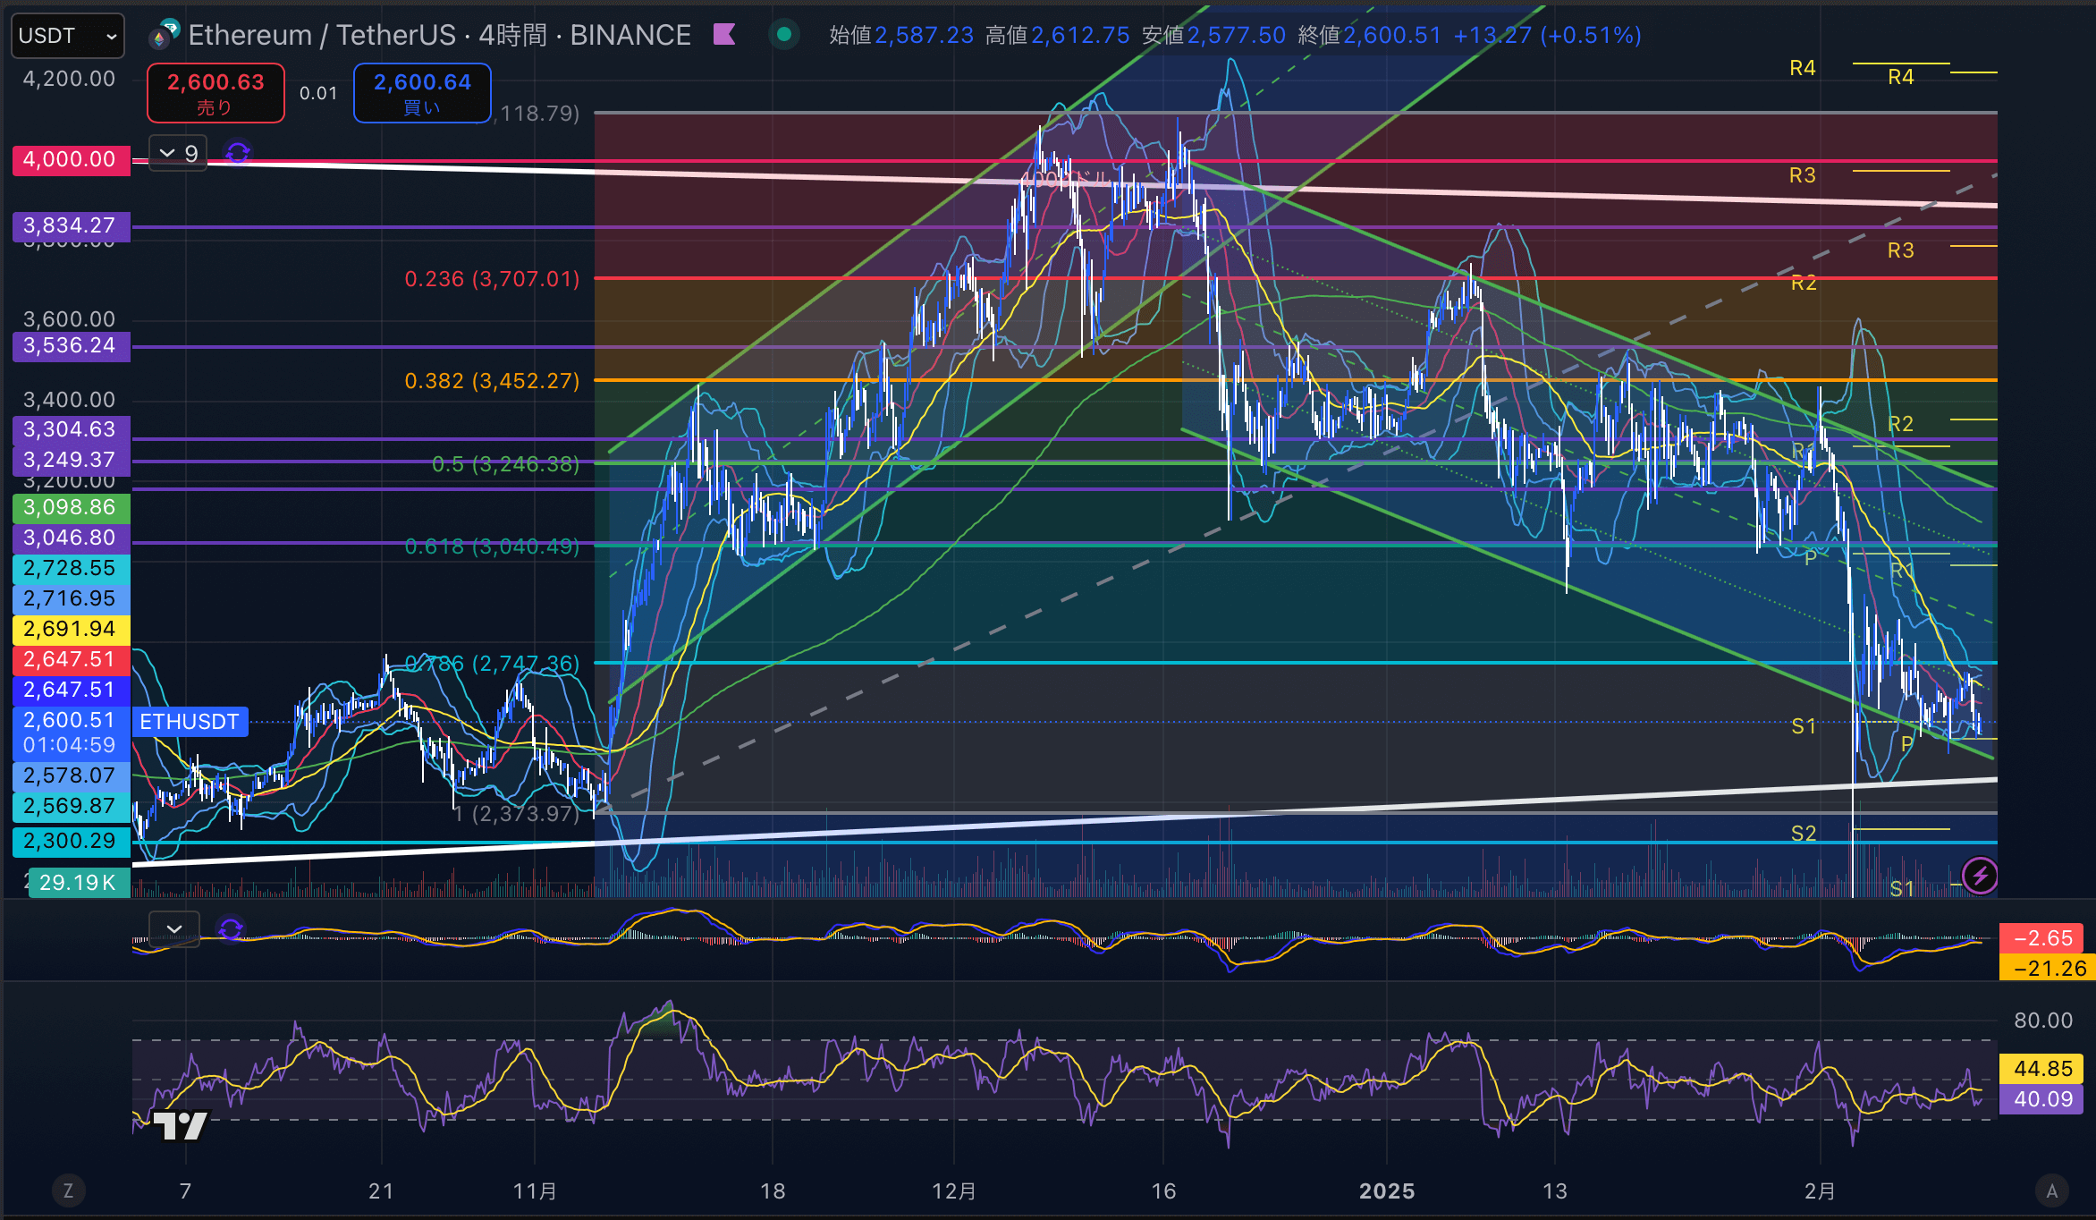Click the 18 date label on time axis
Image resolution: width=2096 pixels, height=1220 pixels.
point(773,1191)
